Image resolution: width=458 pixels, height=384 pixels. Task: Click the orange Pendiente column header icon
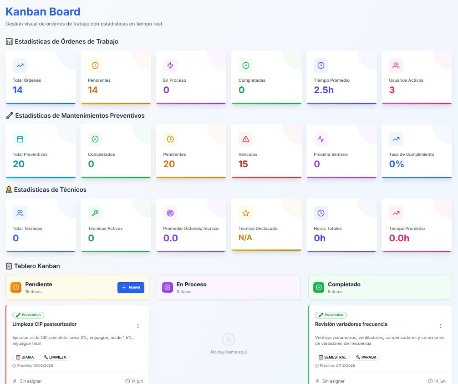coord(16,288)
